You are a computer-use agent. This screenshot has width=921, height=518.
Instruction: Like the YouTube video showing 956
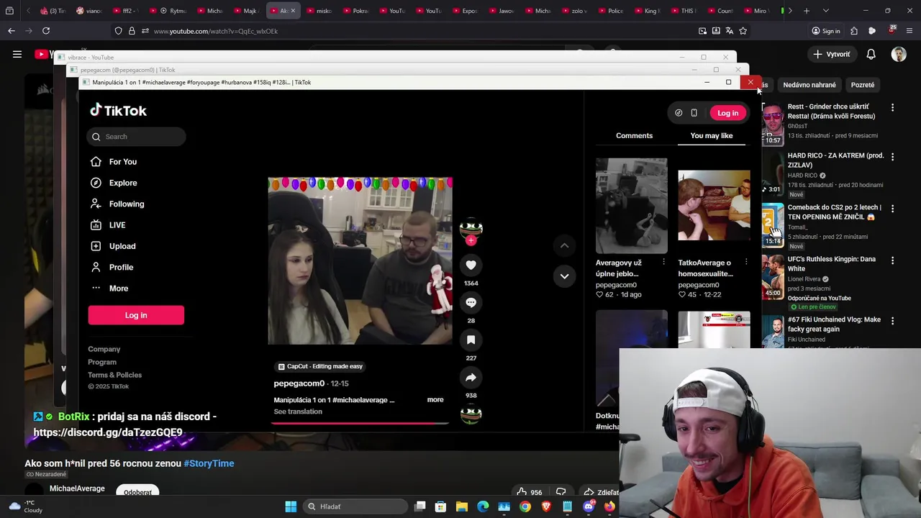[530, 492]
